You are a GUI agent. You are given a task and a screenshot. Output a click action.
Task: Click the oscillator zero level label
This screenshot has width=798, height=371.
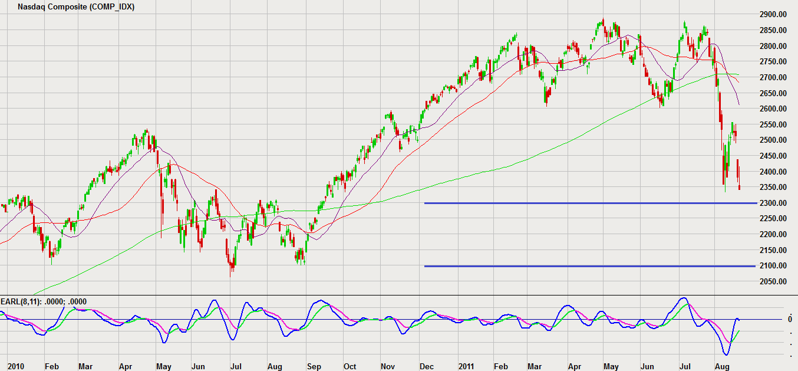click(x=790, y=319)
